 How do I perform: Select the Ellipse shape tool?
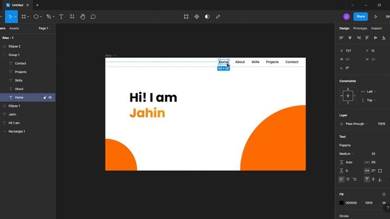(36, 16)
